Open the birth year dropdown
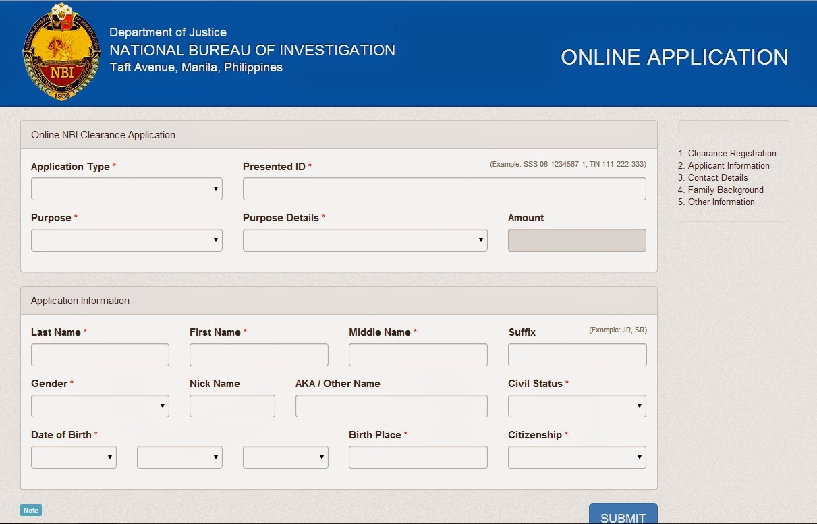This screenshot has height=524, width=817. (x=285, y=457)
